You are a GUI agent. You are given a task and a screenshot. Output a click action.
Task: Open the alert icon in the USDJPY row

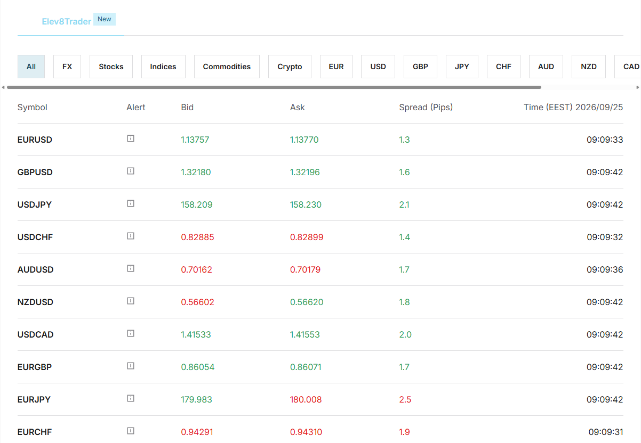[x=131, y=203]
